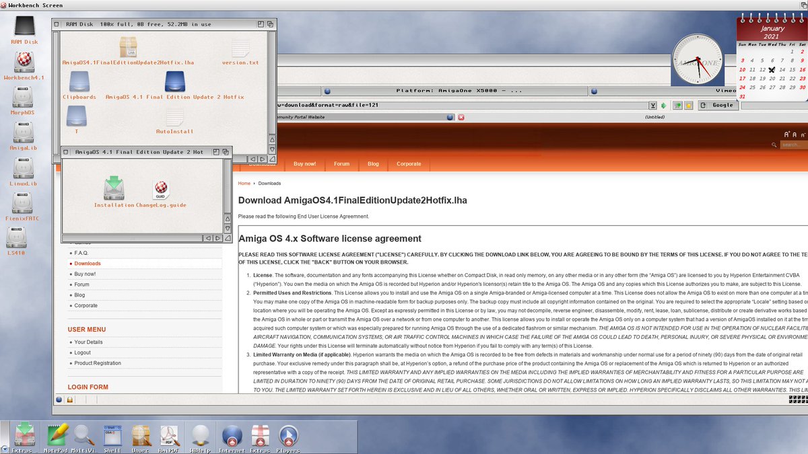Image resolution: width=808 pixels, height=454 pixels.
Task: Open Corporate link in sidebar menu
Action: click(x=86, y=305)
